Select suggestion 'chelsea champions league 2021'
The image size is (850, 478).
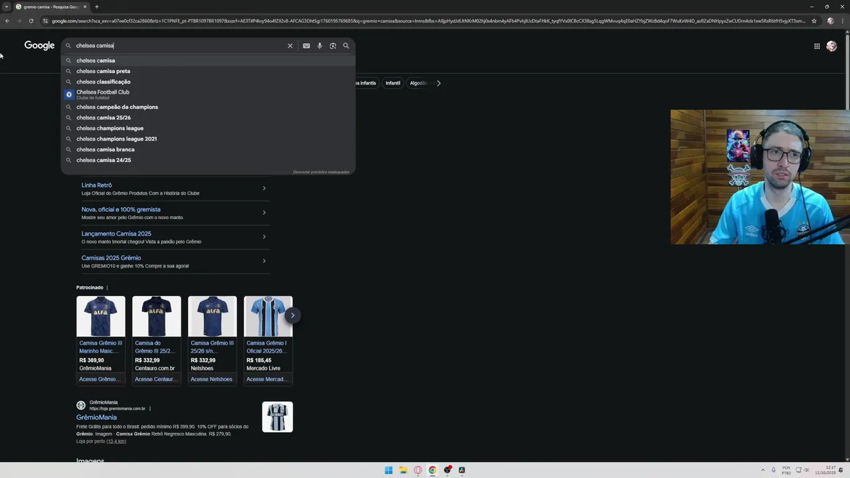click(208, 139)
